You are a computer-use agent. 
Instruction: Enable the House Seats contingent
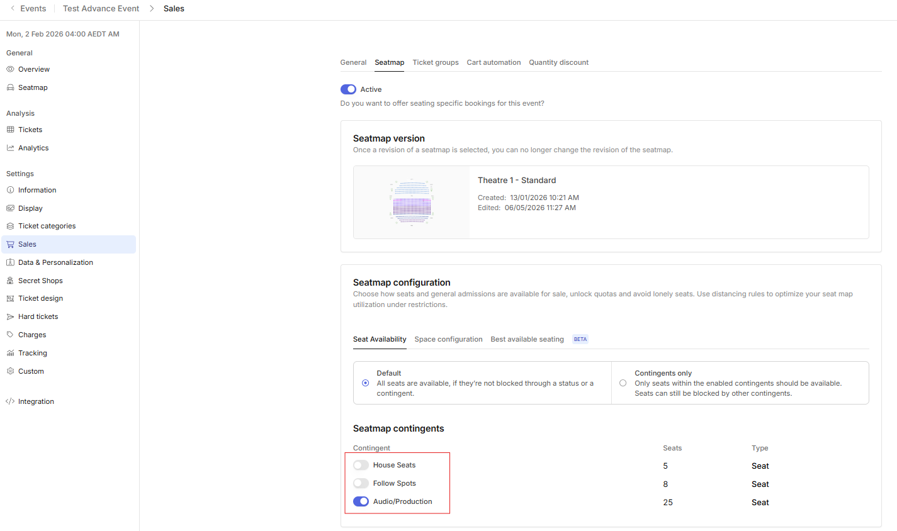[361, 465]
